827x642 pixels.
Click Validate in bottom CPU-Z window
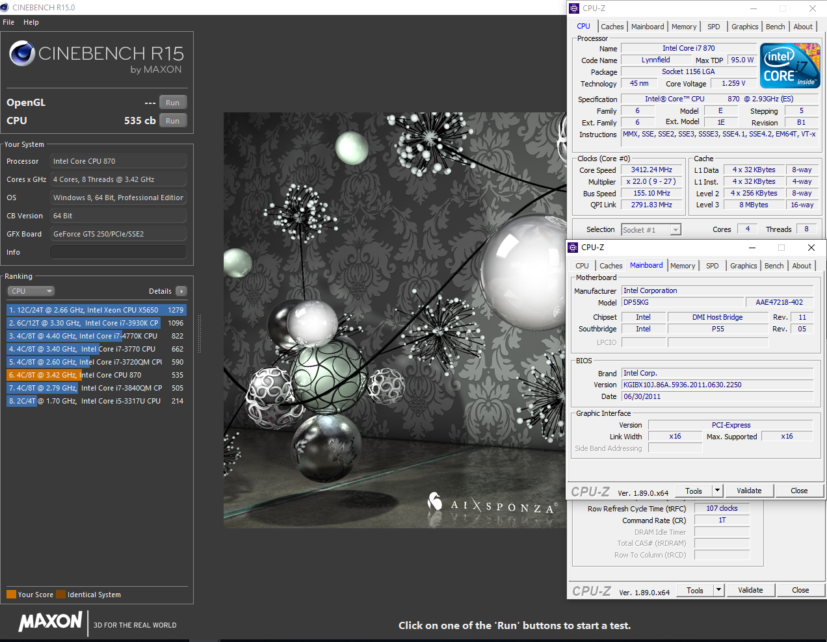pos(750,591)
